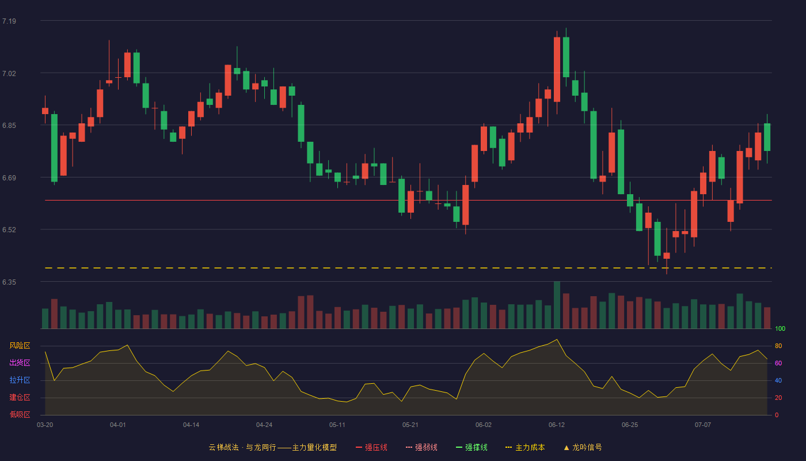Click the 04-14 date label
The image size is (806, 461).
click(x=191, y=425)
